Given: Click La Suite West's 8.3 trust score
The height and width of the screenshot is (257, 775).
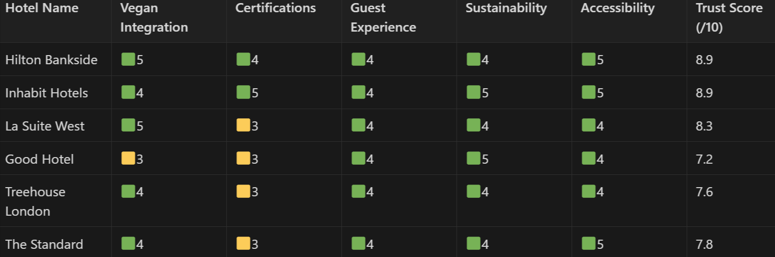Looking at the screenshot, I should coord(704,126).
